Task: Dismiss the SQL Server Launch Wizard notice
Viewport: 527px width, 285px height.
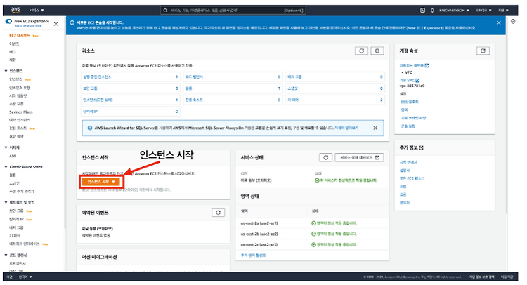Action: pos(375,128)
